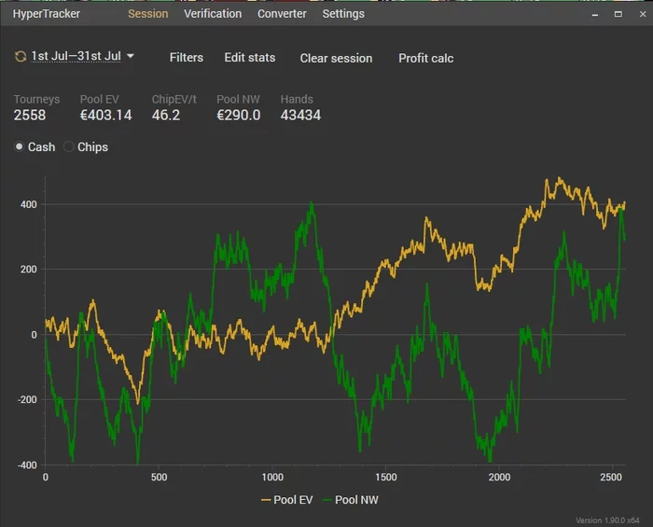Click the 1000 x-axis label
653x527 pixels.
pos(272,477)
